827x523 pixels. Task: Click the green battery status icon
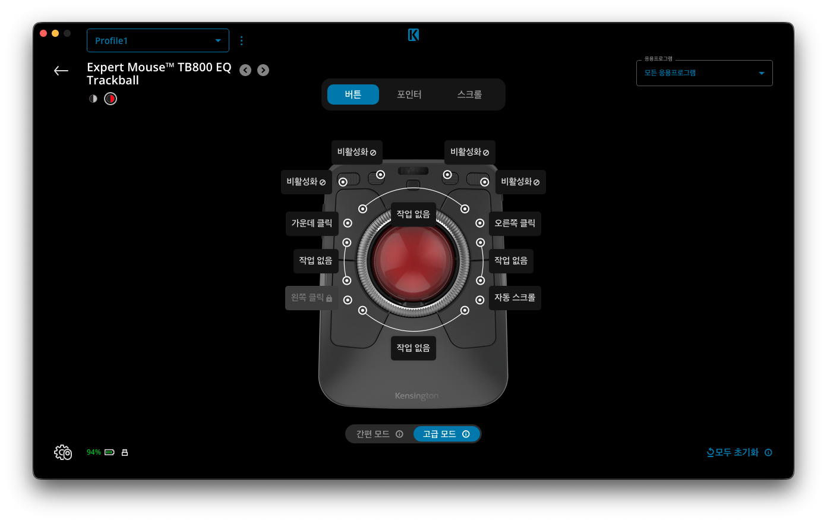pos(109,452)
